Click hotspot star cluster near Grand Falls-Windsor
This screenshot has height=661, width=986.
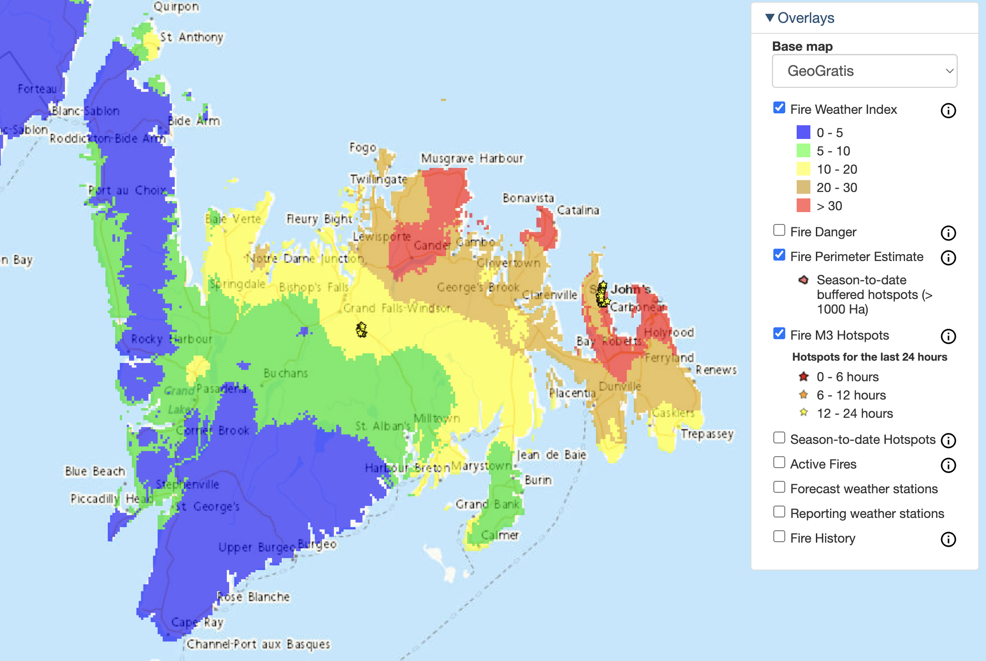(x=361, y=329)
